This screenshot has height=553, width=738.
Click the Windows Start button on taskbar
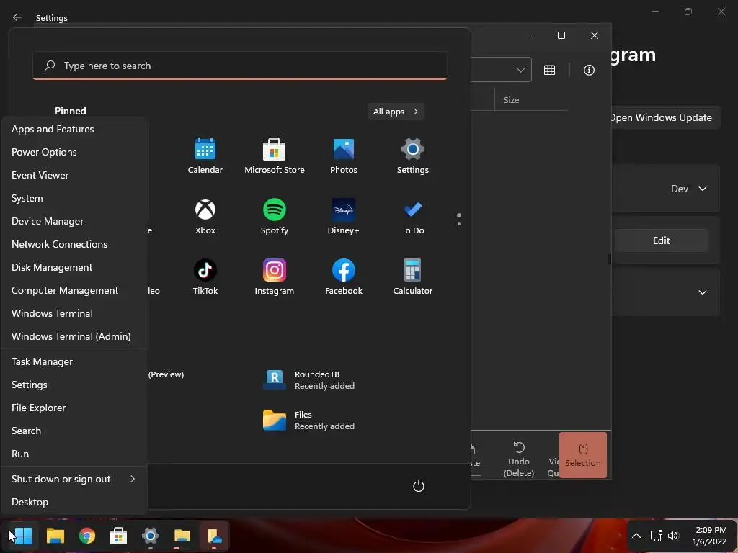(22, 536)
